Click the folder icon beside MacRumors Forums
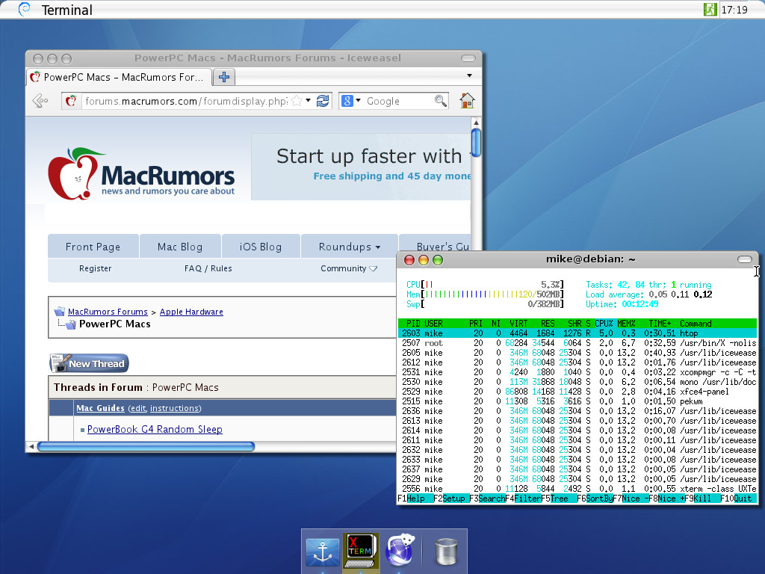This screenshot has width=765, height=574. 60,312
